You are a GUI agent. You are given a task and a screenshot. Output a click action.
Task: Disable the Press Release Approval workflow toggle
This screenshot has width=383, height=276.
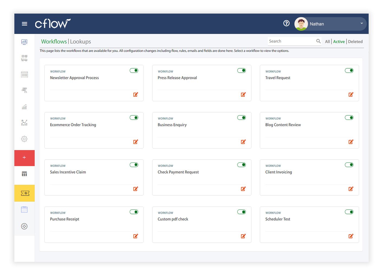(x=241, y=71)
